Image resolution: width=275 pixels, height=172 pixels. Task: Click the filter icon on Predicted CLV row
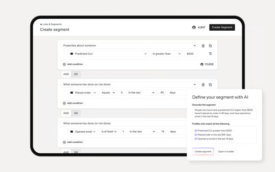pyautogui.click(x=210, y=54)
